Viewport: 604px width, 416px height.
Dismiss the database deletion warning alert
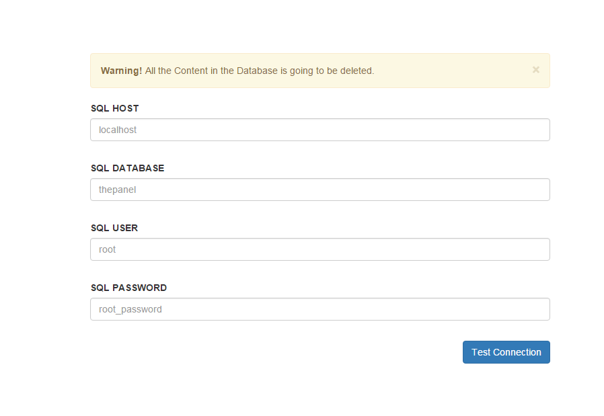(x=535, y=69)
